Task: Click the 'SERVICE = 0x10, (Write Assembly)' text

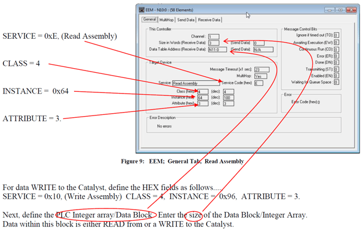Action: coord(62,196)
